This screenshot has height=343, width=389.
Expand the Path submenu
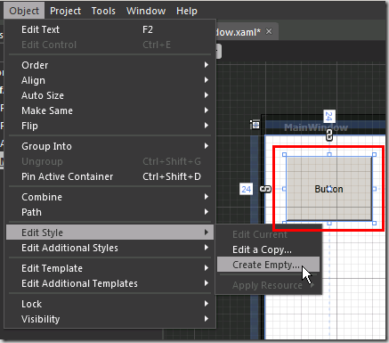click(109, 212)
